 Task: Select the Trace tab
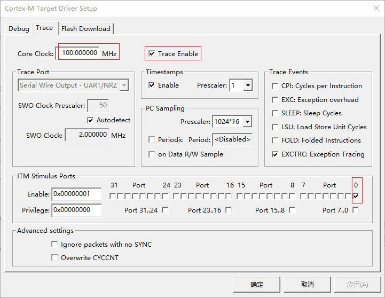(44, 28)
